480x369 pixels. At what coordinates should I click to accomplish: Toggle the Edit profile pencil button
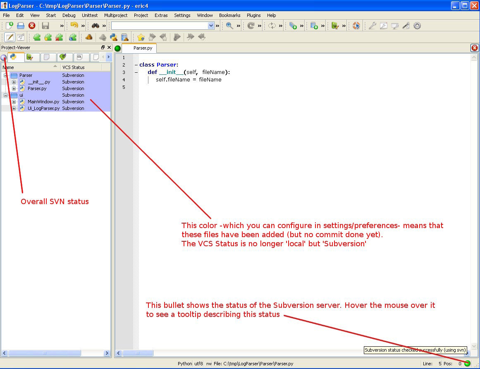9,37
